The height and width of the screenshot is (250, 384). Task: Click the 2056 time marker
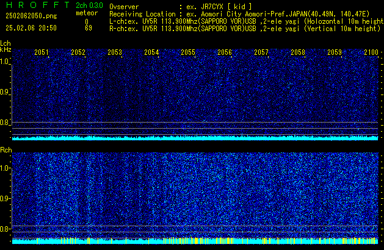225,52
